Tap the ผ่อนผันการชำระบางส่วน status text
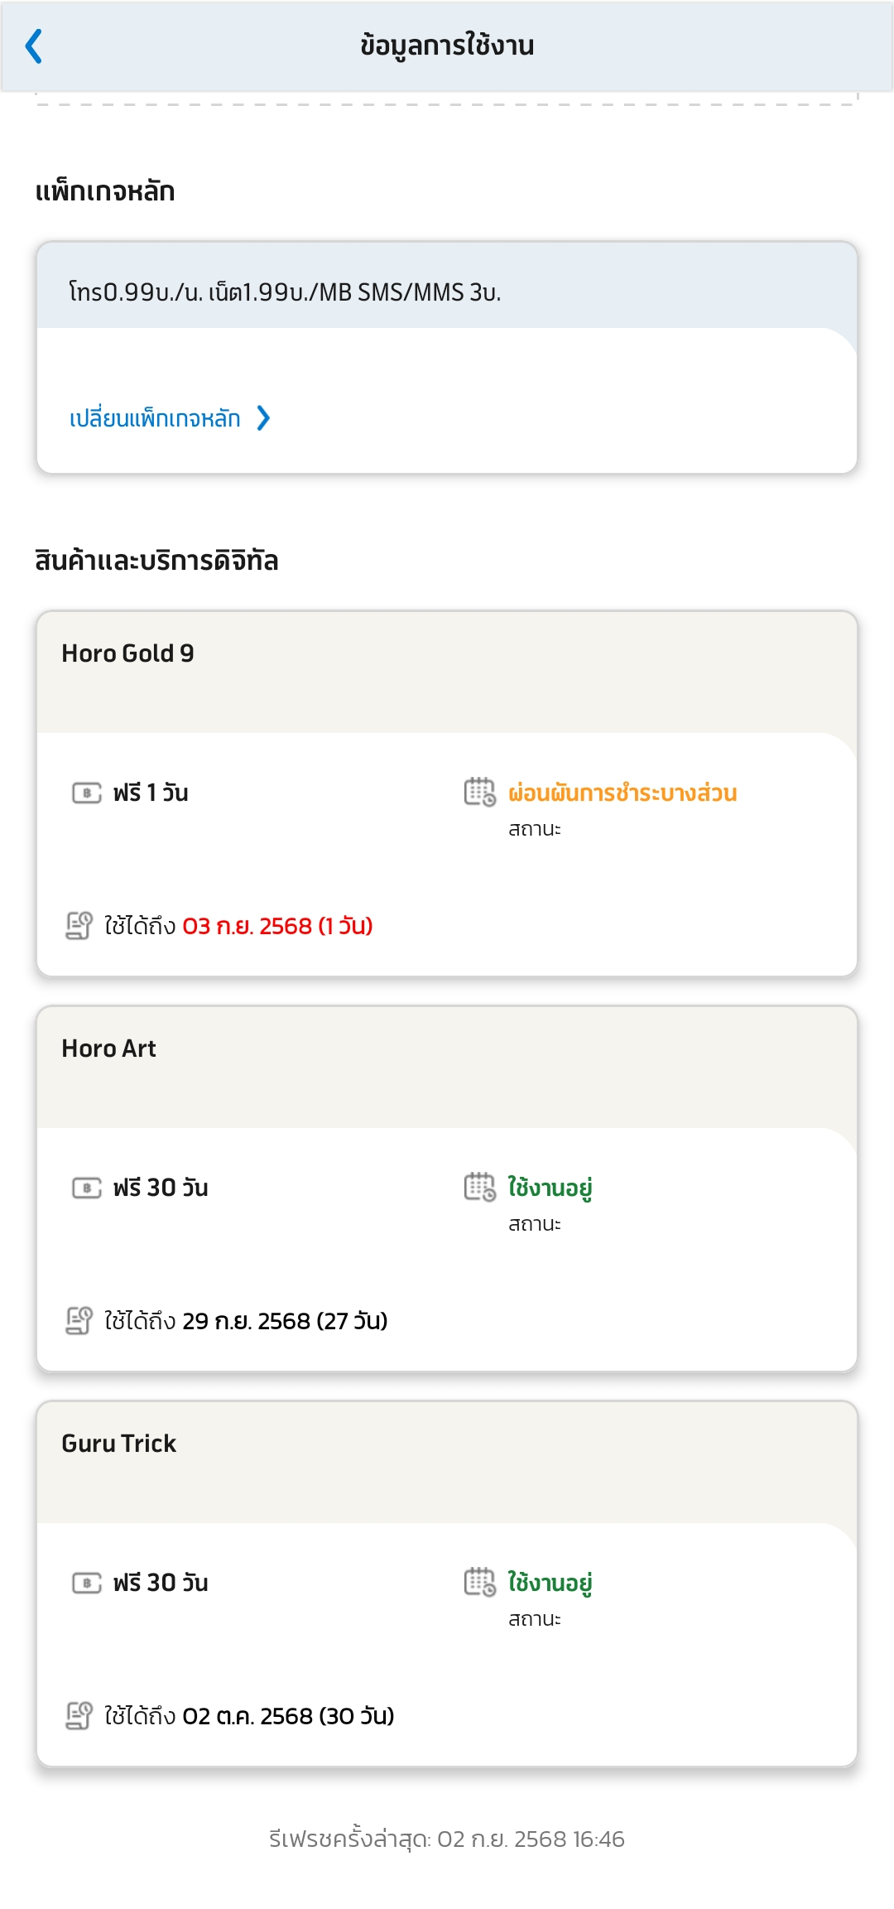Viewport: 894px width, 1909px height. click(622, 793)
